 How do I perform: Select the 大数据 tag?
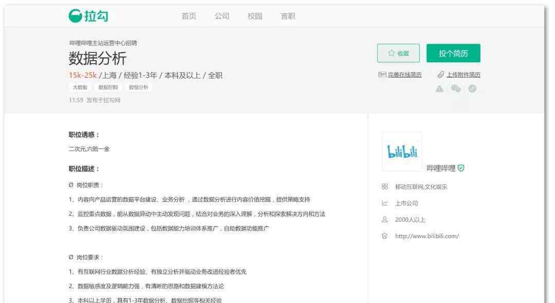(x=80, y=87)
